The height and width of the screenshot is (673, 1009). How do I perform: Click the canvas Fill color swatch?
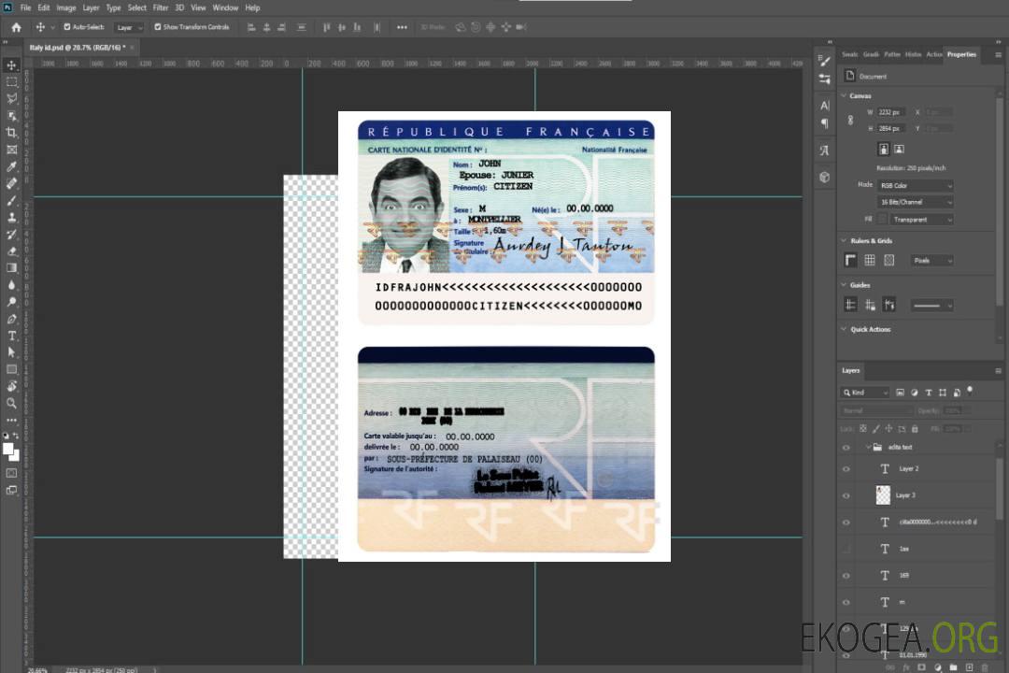(882, 219)
